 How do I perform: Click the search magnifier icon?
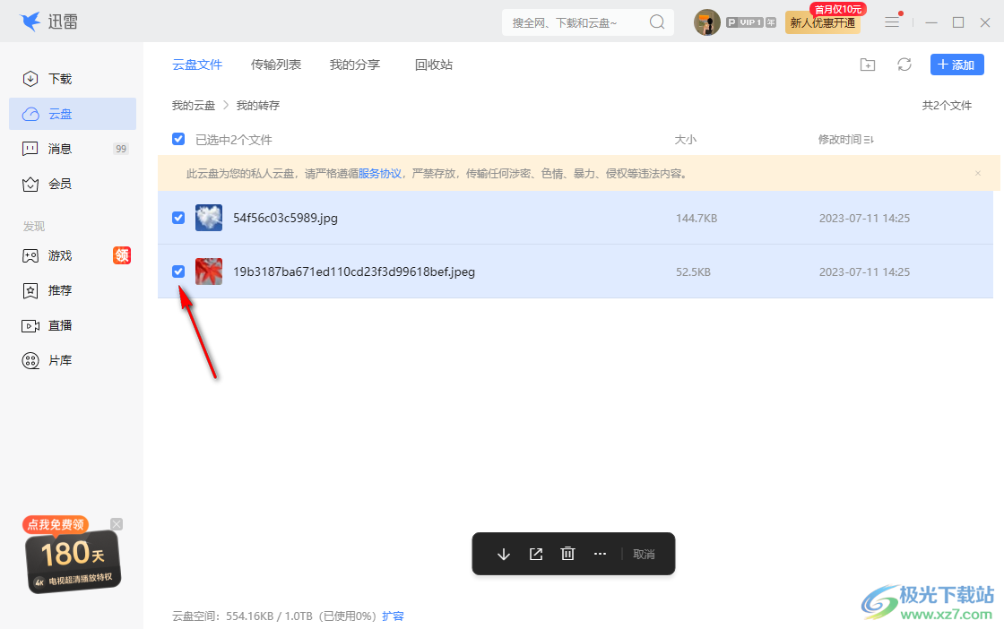click(x=657, y=22)
